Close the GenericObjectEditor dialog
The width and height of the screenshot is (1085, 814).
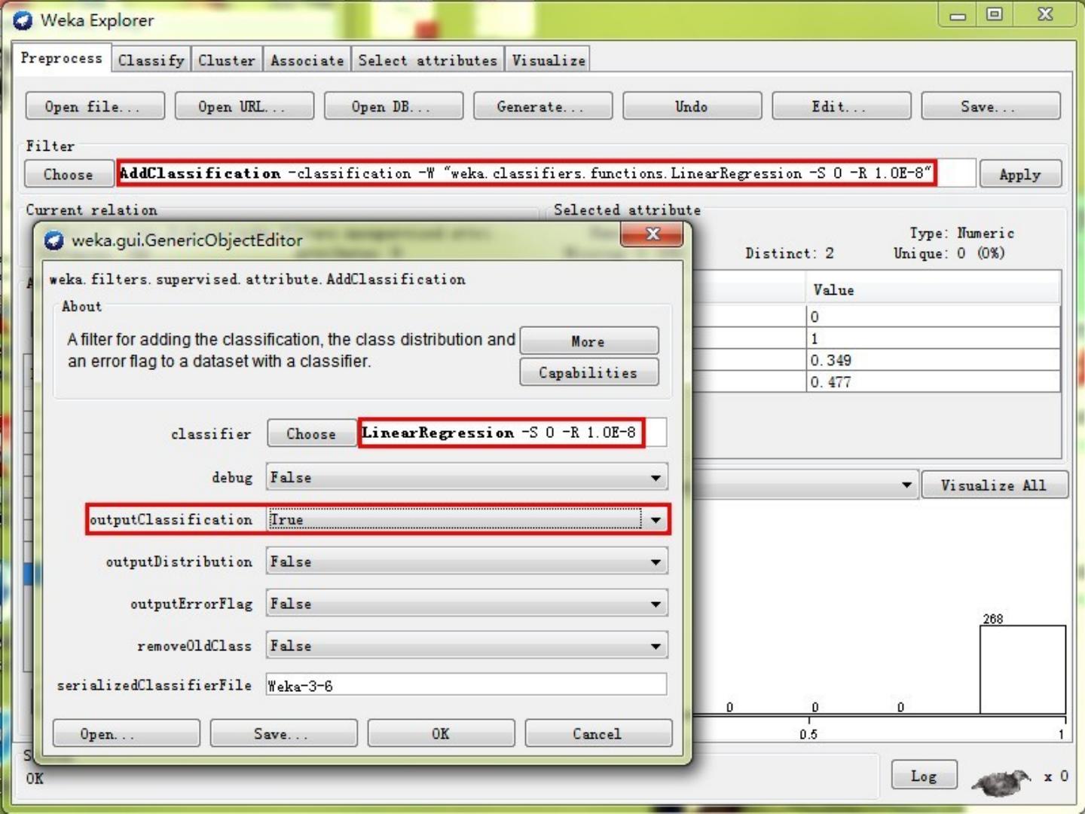[x=653, y=234]
